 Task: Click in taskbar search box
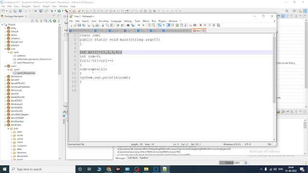[x=42, y=169]
